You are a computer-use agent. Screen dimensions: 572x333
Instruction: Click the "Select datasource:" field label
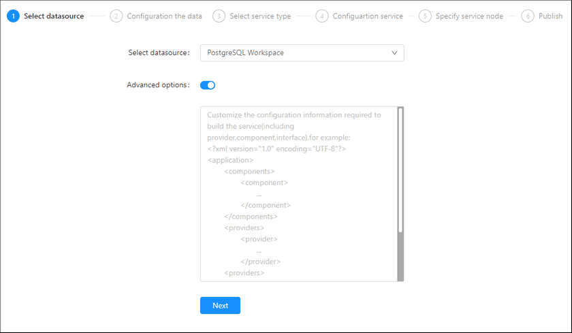[x=159, y=53]
